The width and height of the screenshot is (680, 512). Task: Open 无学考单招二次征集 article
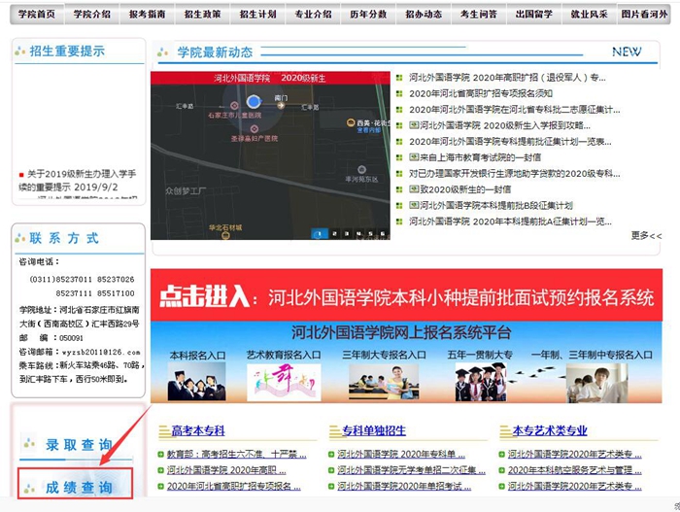click(x=411, y=470)
